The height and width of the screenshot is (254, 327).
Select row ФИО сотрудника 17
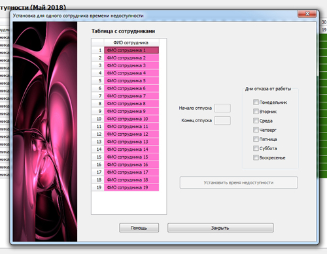tap(131, 172)
